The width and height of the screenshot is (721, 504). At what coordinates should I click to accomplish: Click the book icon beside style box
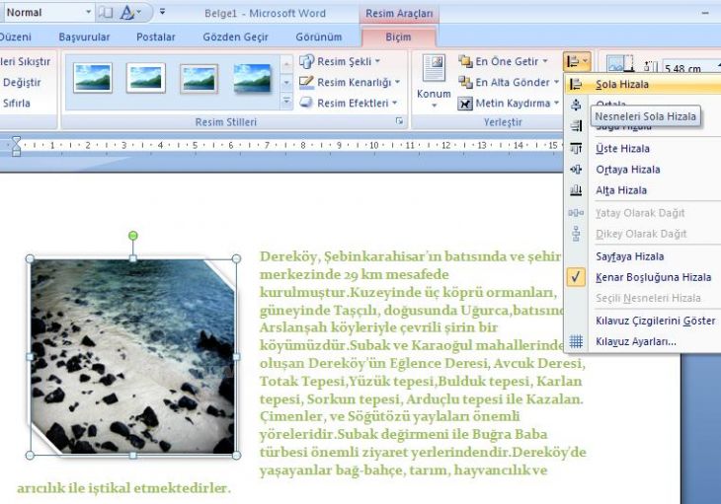[106, 13]
